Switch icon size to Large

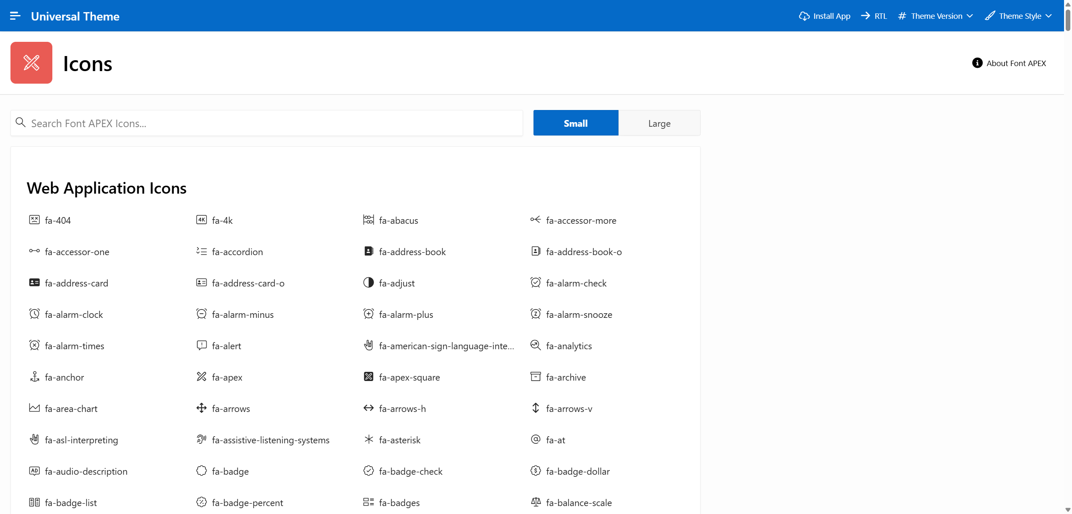(659, 123)
